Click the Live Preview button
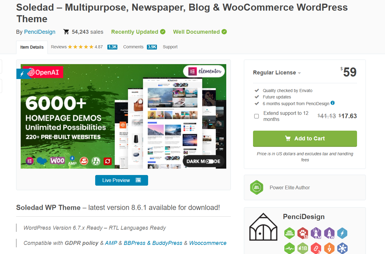This screenshot has height=254, width=385. pyautogui.click(x=122, y=180)
